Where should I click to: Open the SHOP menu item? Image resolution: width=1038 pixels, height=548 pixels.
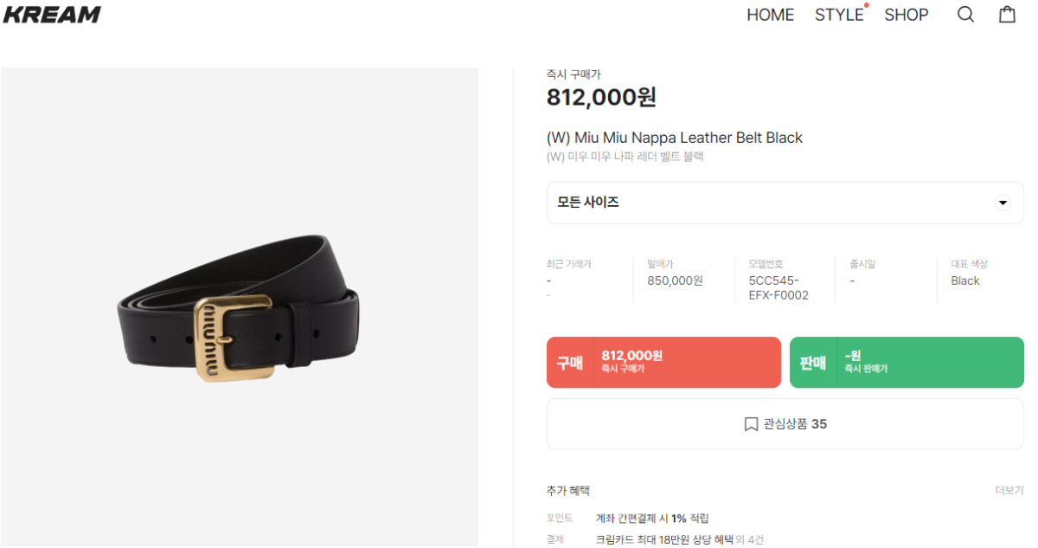906,15
